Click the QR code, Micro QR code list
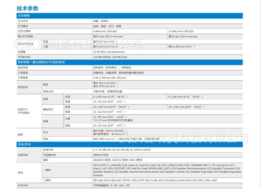This screenshot has height=189, width=261. [155, 180]
